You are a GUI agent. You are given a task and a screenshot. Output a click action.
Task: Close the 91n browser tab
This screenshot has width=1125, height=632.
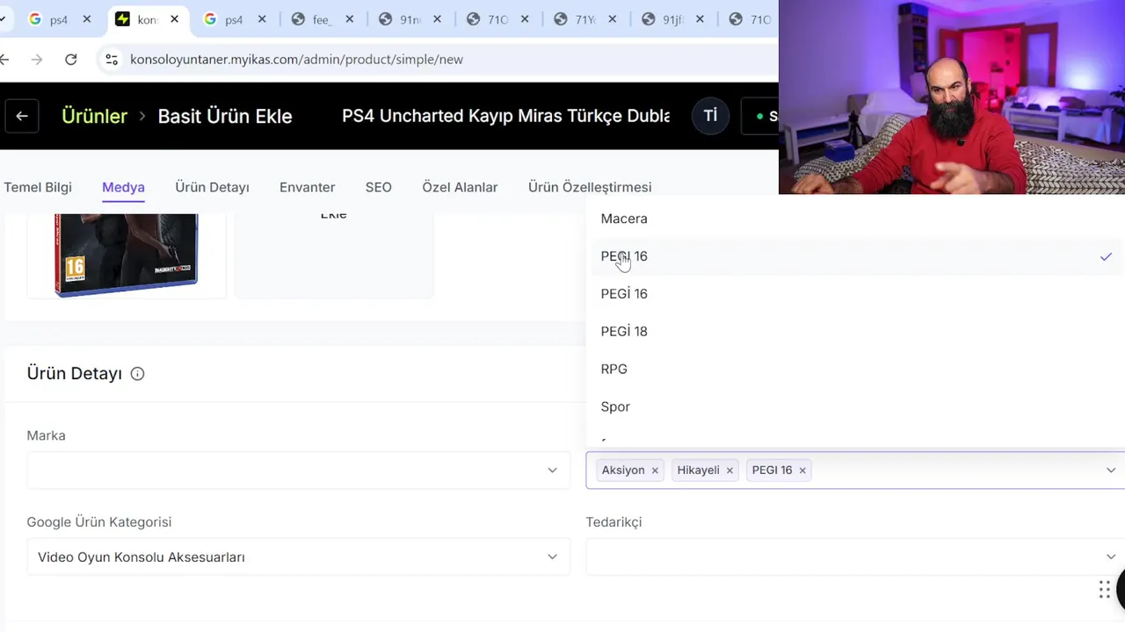click(x=438, y=19)
